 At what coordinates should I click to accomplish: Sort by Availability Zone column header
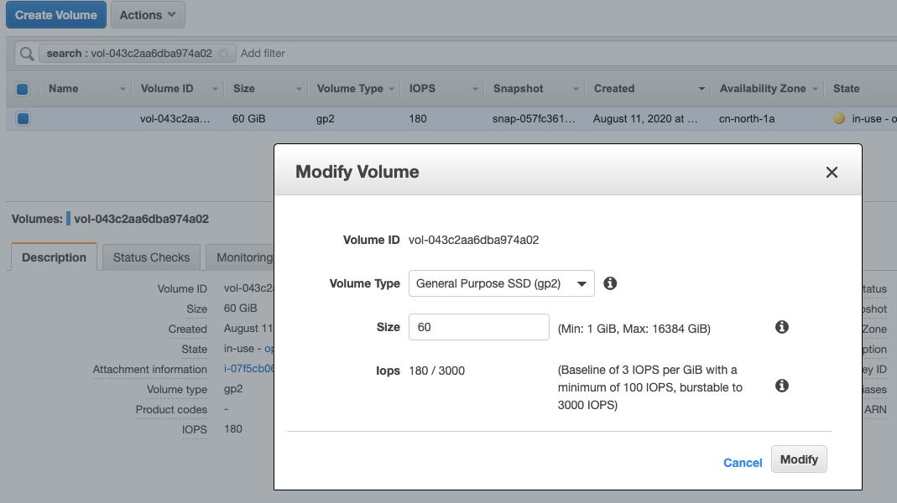pyautogui.click(x=763, y=89)
